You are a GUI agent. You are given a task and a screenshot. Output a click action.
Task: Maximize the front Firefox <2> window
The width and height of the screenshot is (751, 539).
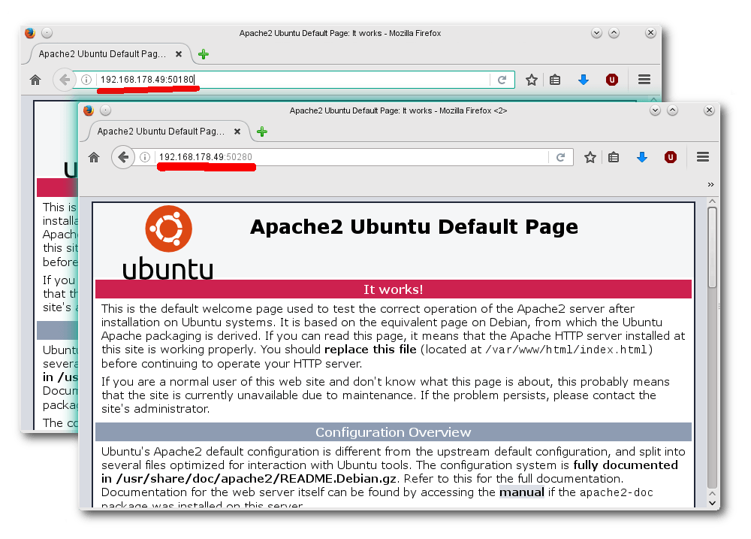coord(672,111)
